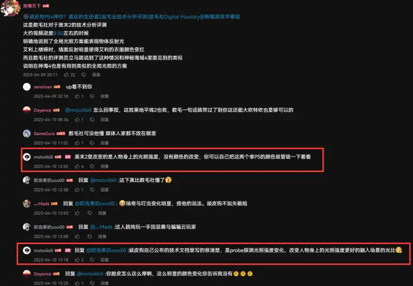Open username Dayence on first reply
This screenshot has height=286, width=413.
point(43,110)
